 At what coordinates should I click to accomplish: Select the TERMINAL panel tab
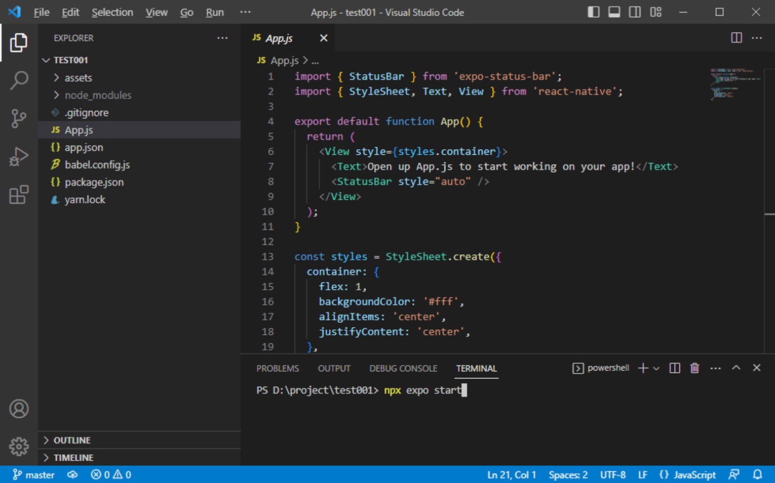(x=476, y=368)
